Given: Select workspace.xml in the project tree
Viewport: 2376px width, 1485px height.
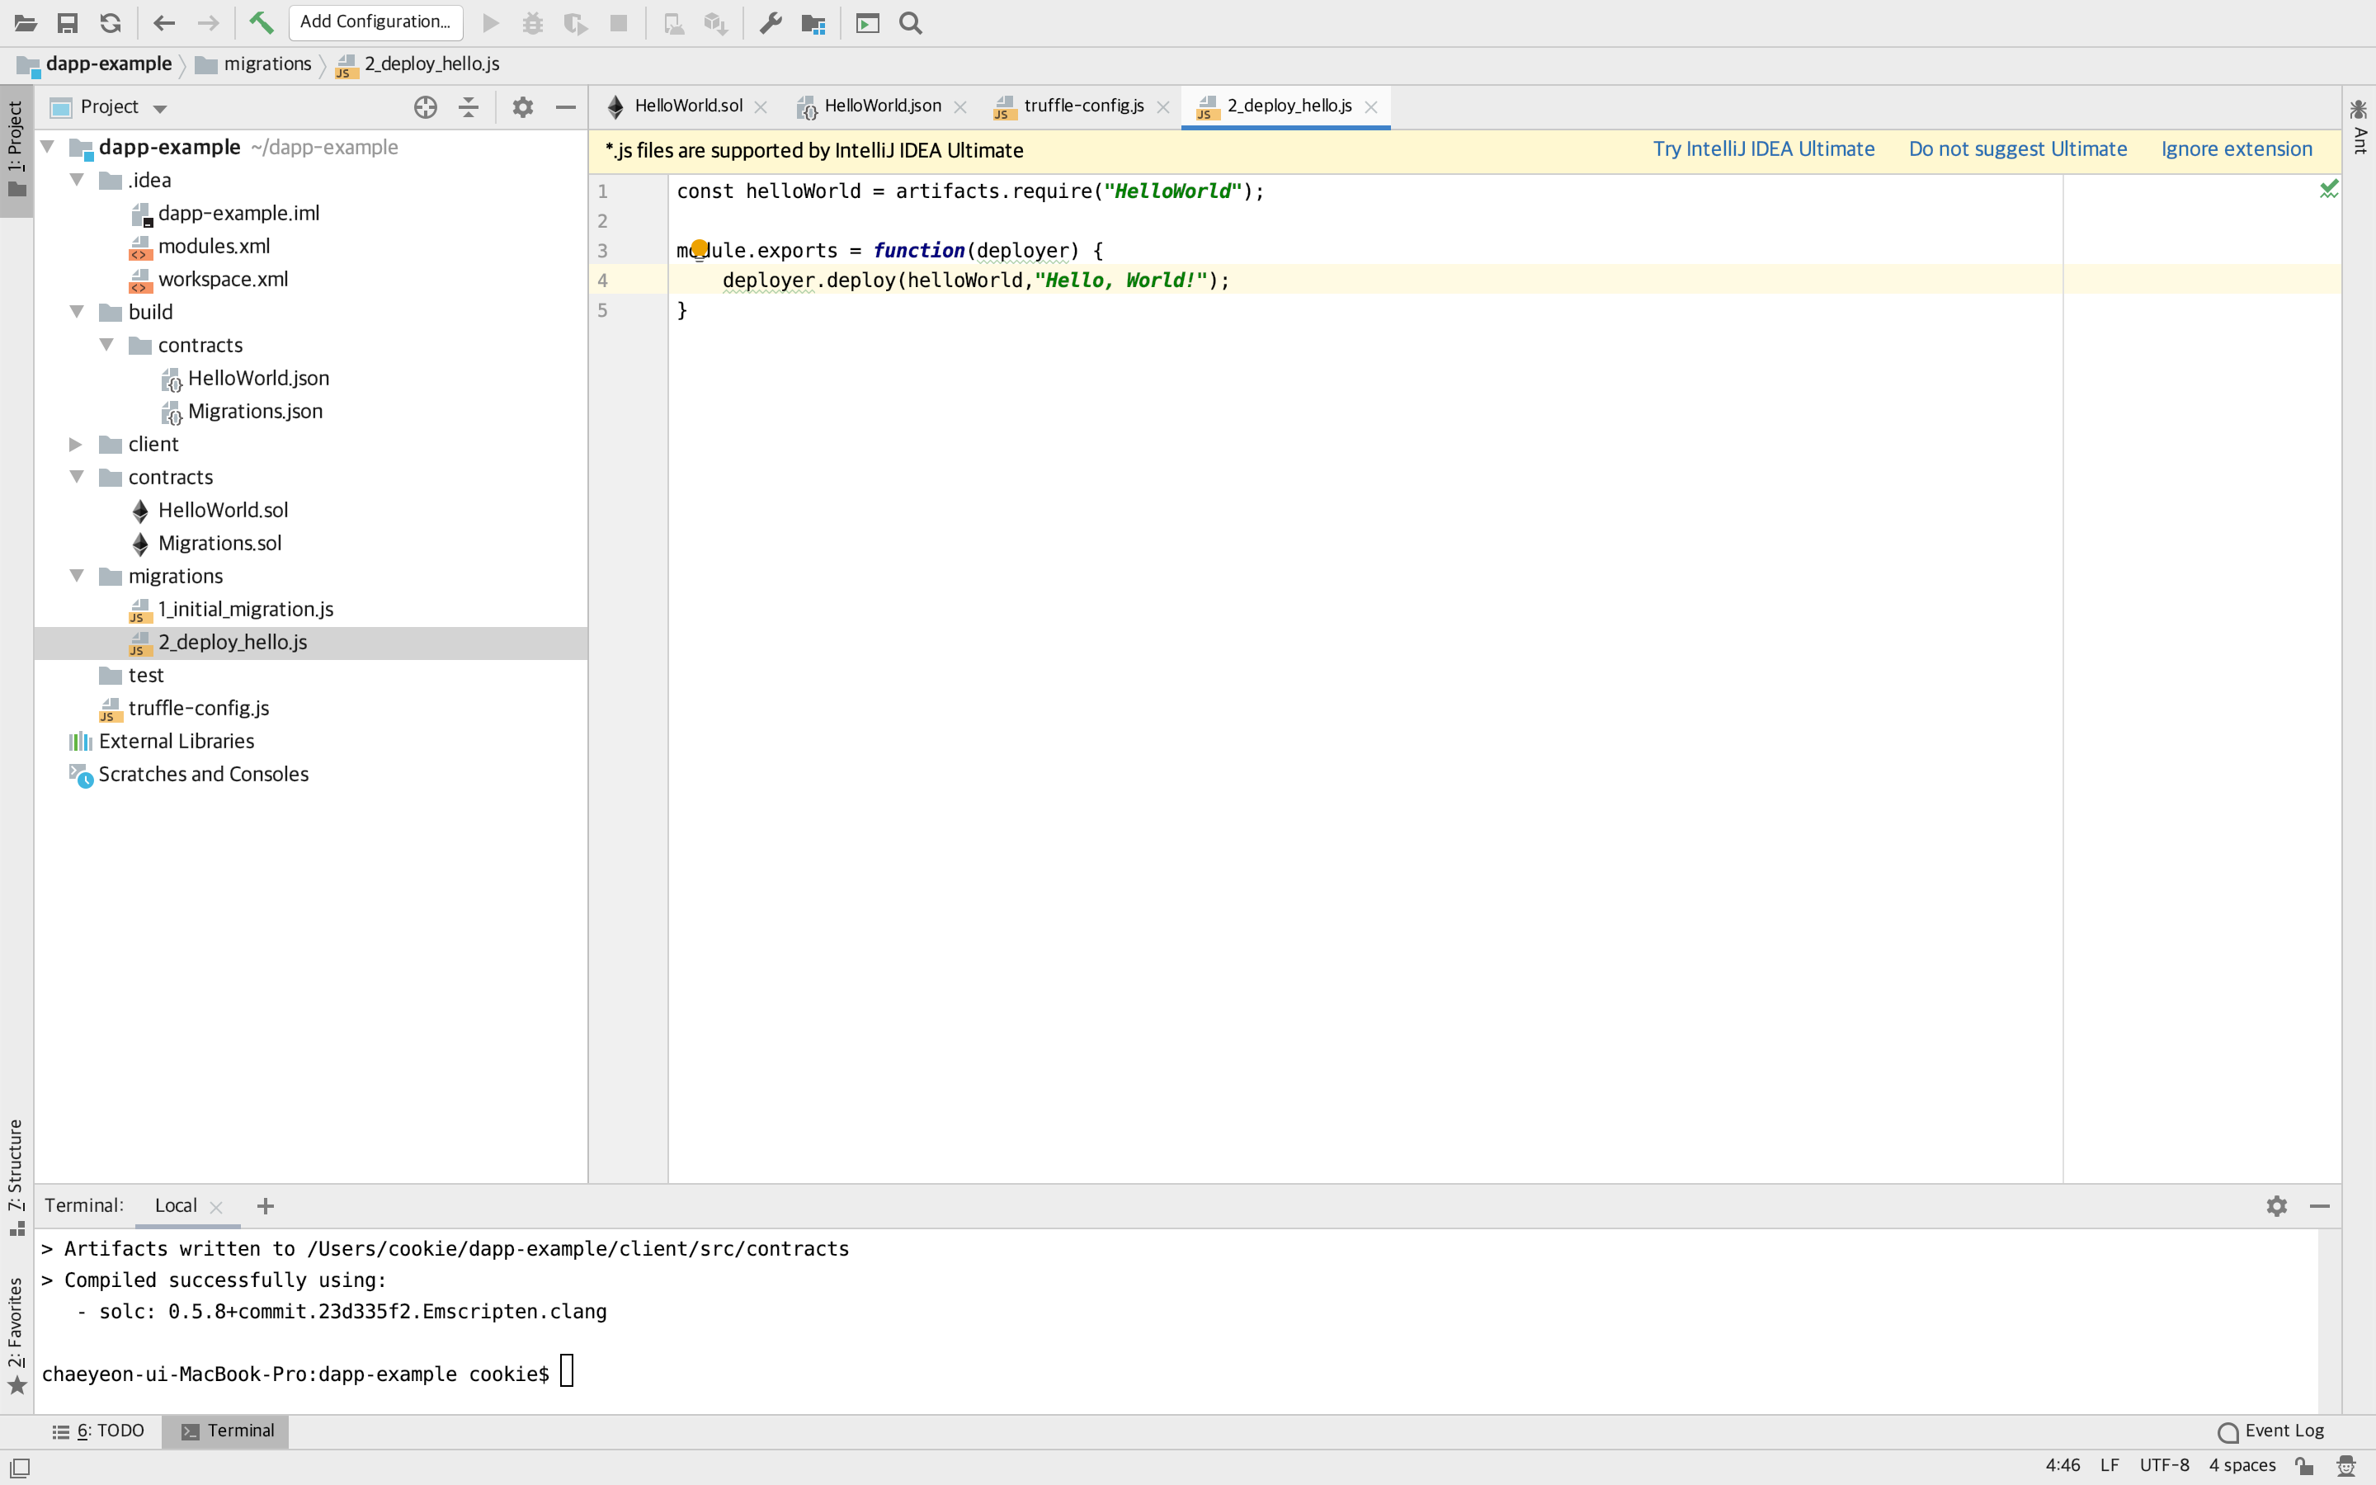Looking at the screenshot, I should (223, 279).
